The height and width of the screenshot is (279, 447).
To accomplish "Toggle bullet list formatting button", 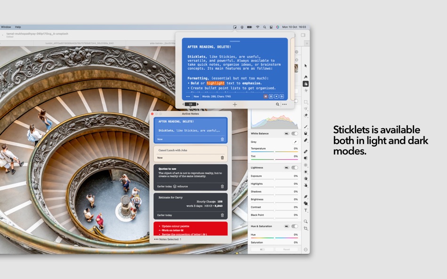I will [276, 96].
